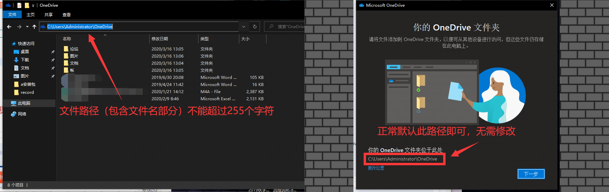Click the address bar path field

(139, 26)
